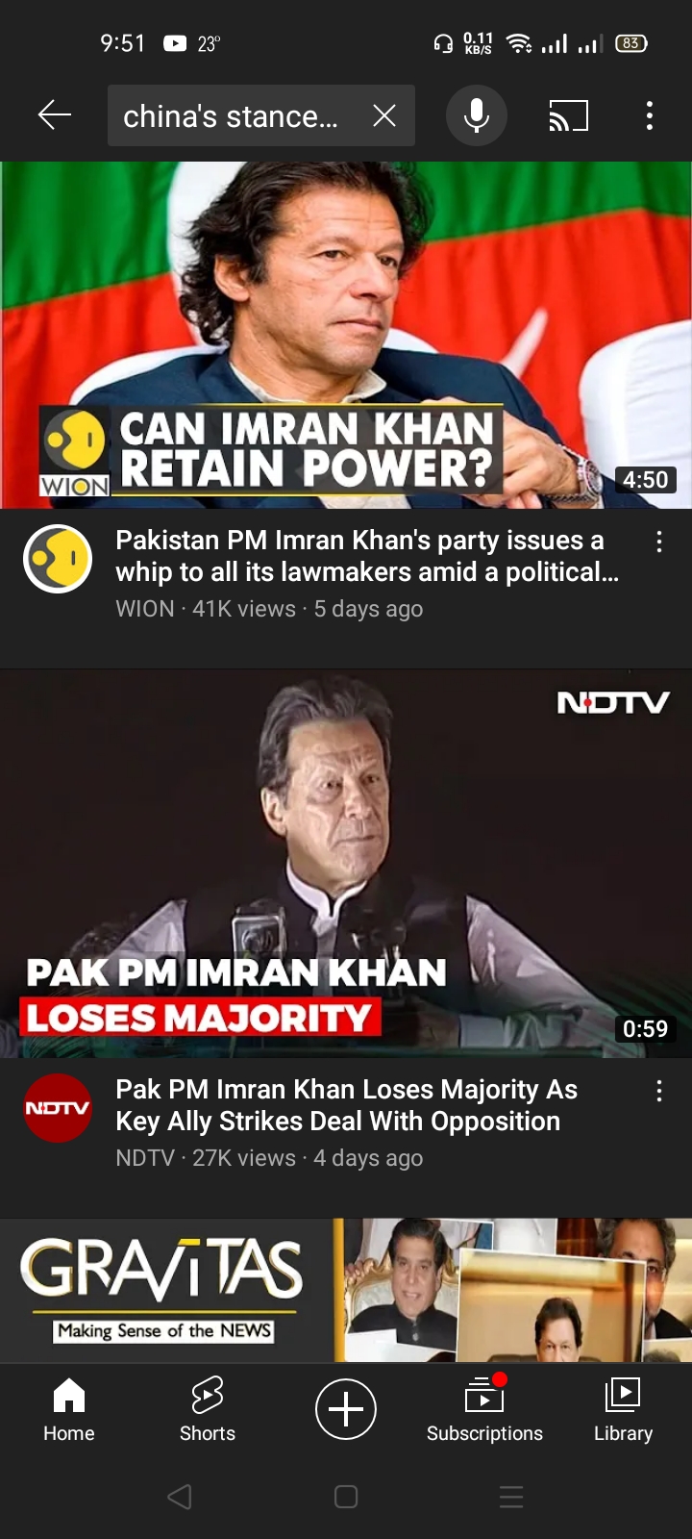Open top-right overflow menu
692x1539 pixels.
pyautogui.click(x=650, y=115)
